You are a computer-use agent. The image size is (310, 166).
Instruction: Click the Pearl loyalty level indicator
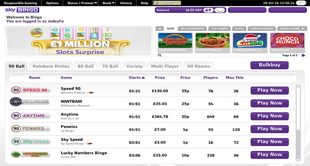tap(167, 3)
